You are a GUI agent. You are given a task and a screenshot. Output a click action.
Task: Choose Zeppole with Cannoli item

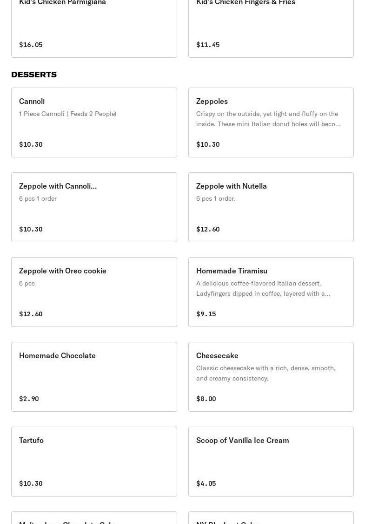58,186
